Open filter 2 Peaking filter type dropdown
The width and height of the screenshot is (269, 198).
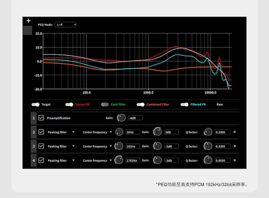pos(73,132)
